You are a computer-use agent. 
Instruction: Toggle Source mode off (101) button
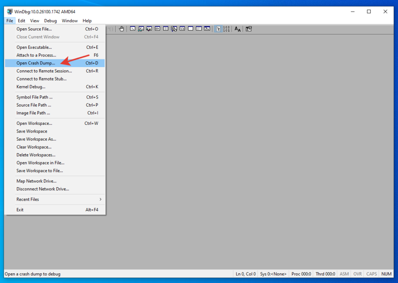click(226, 29)
